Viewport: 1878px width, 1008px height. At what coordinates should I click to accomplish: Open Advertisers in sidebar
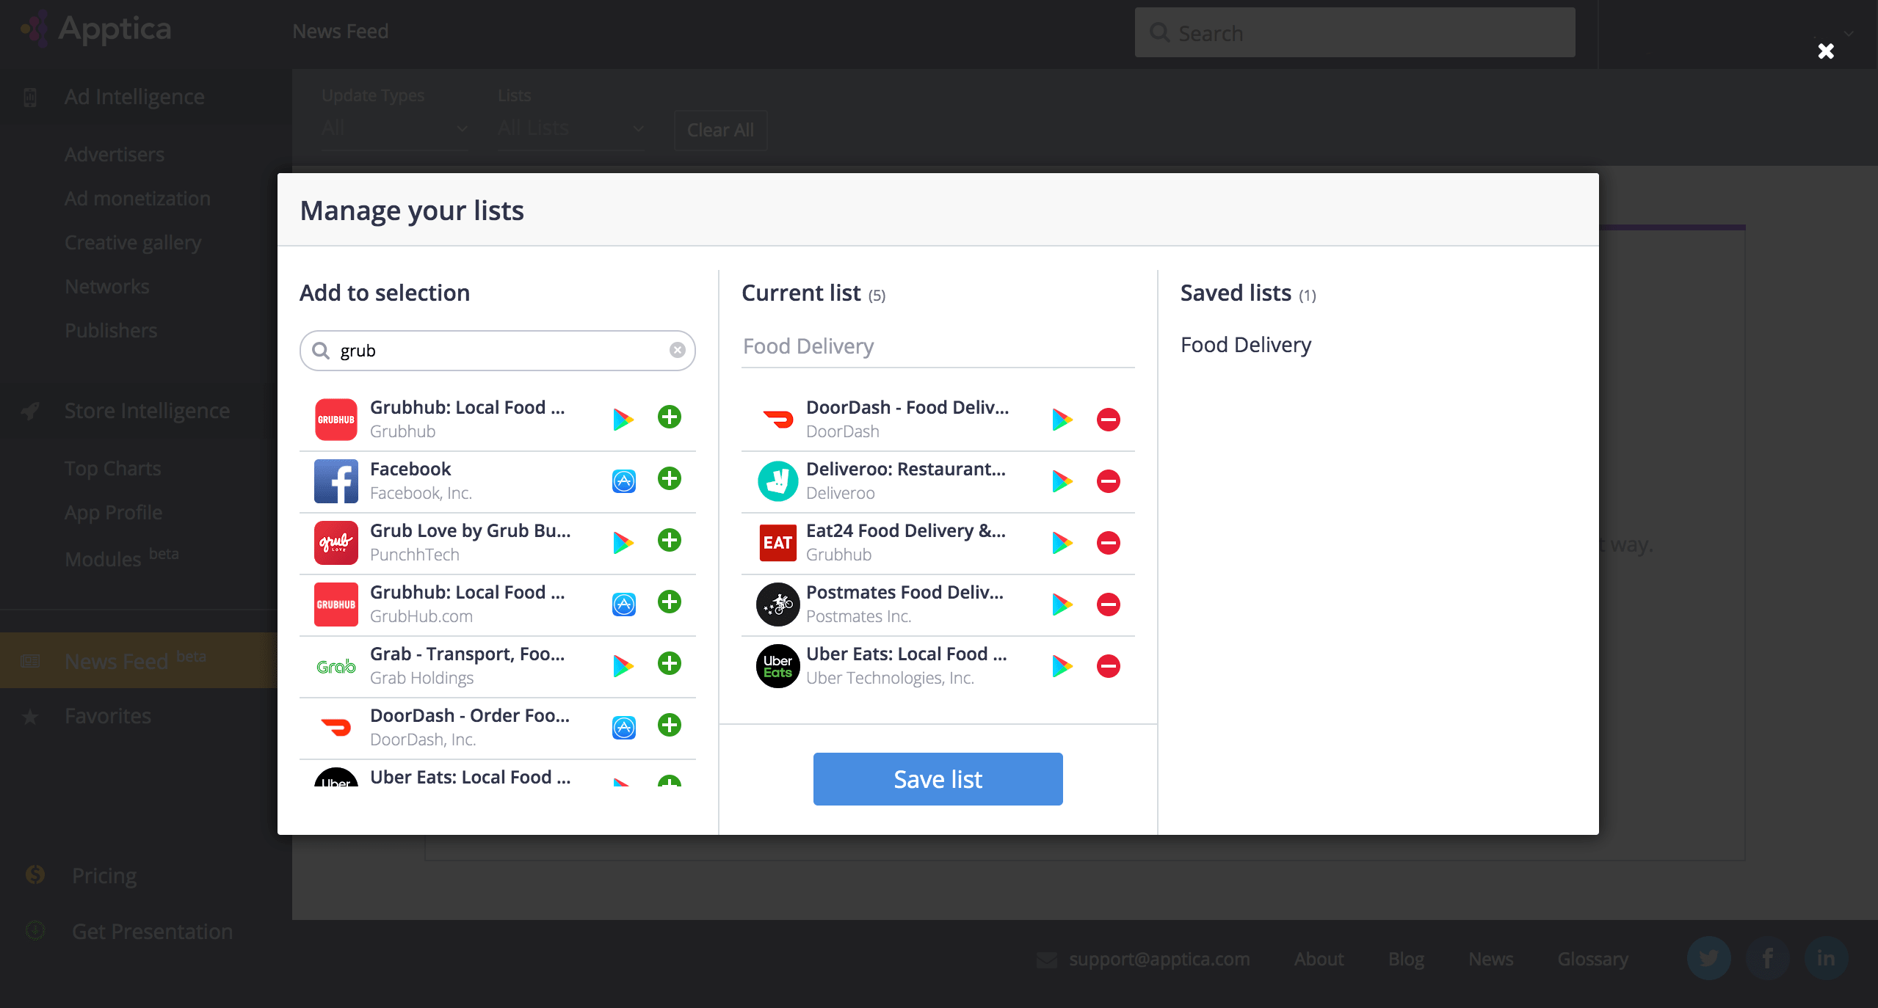tap(115, 155)
